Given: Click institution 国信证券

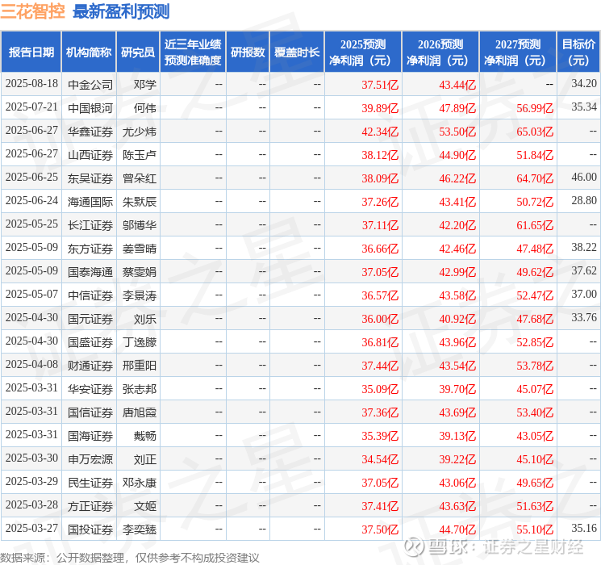Looking at the screenshot, I should 90,412.
